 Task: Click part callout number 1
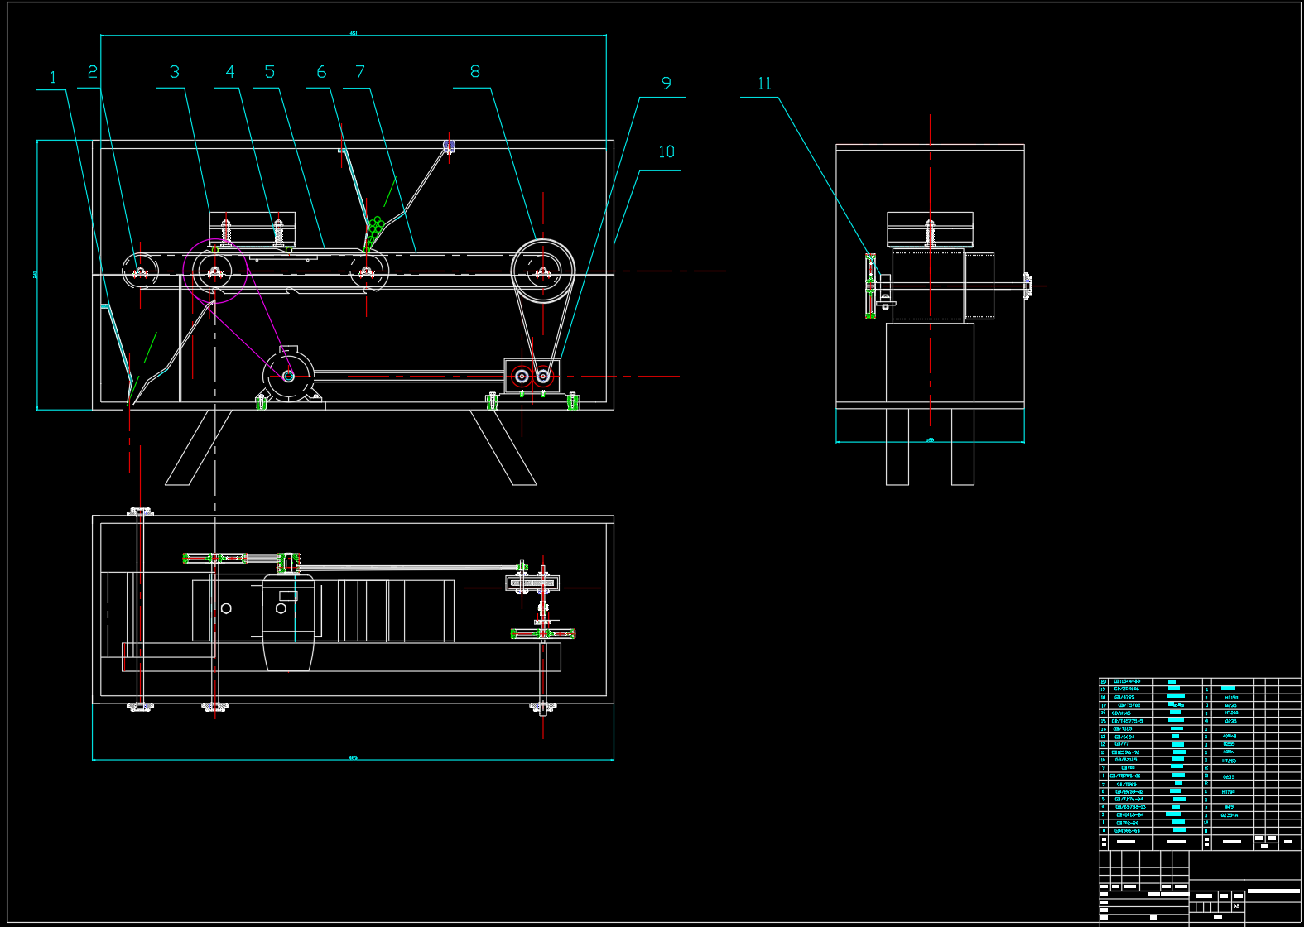point(54,78)
